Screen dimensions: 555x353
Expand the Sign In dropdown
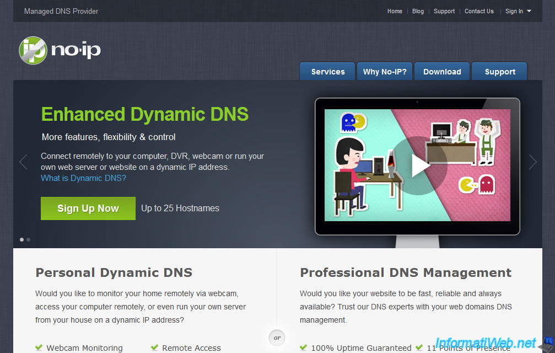[x=518, y=11]
